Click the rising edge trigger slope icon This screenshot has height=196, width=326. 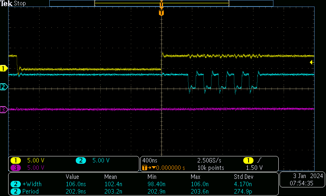click(x=260, y=160)
